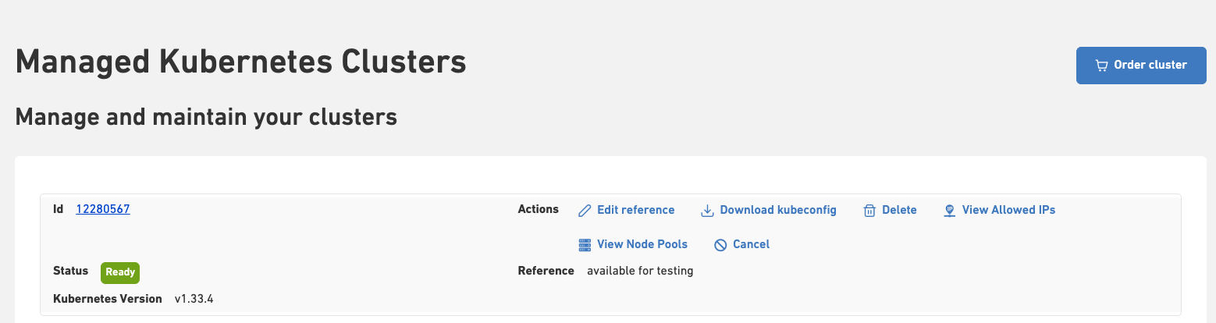Click the reference text 'available for testing'
1216x323 pixels.
pyautogui.click(x=640, y=271)
